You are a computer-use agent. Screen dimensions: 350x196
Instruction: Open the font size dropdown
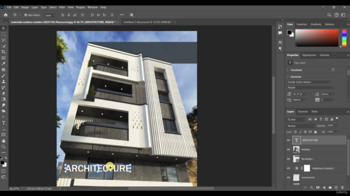click(305, 94)
